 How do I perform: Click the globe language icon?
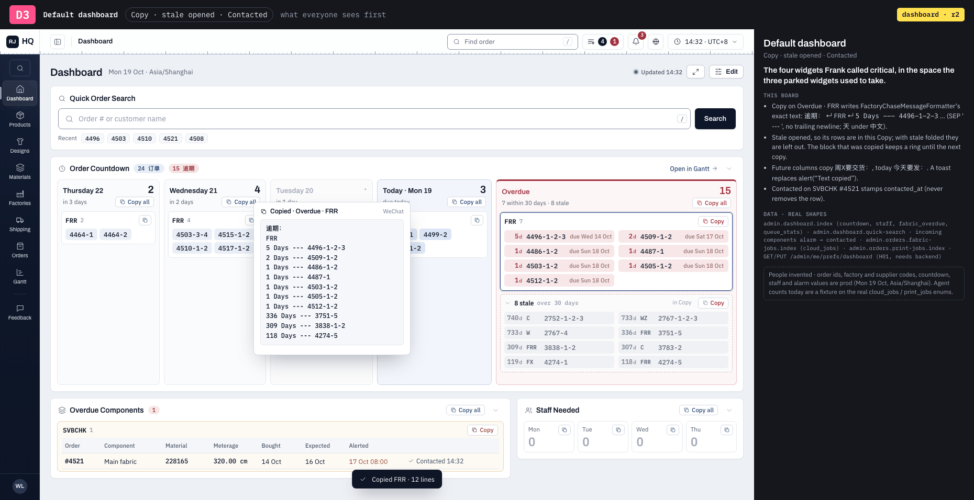tap(656, 42)
